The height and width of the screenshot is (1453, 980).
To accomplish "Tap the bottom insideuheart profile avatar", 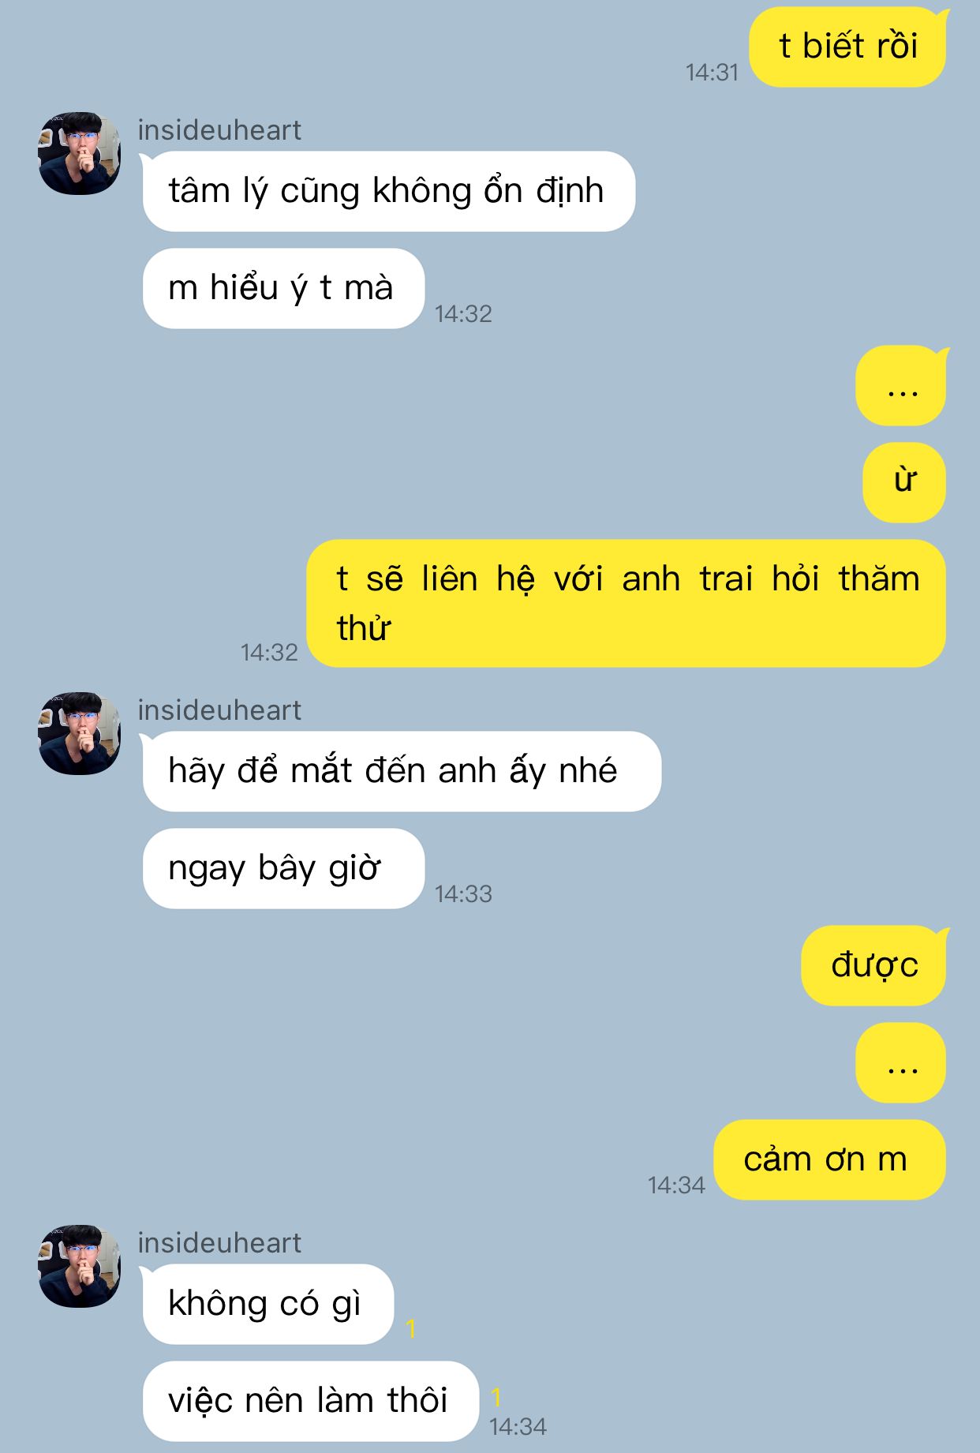I will coord(80,1266).
